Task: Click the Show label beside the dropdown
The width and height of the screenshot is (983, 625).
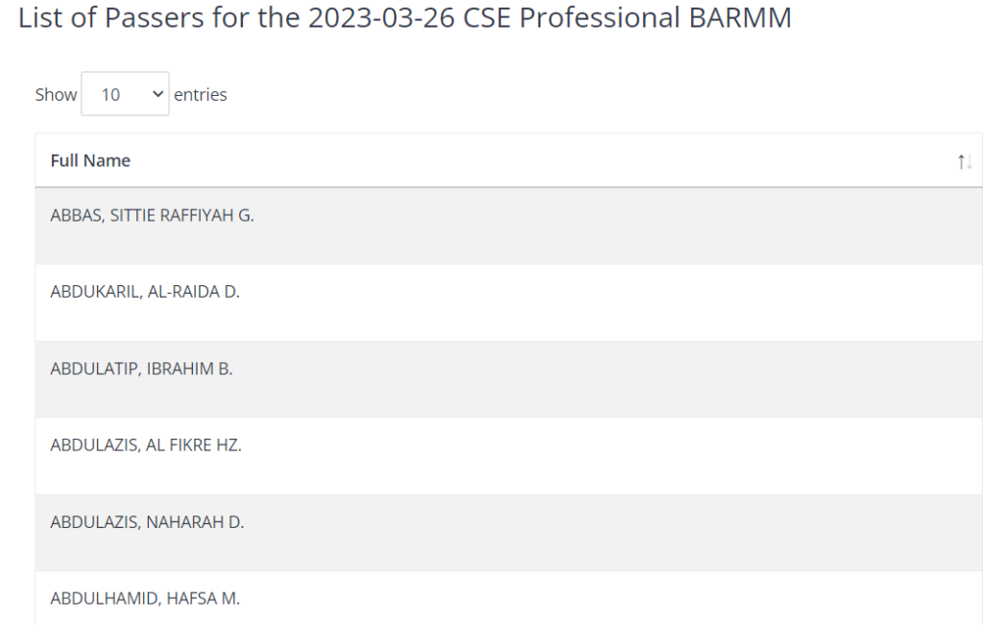Action: (x=56, y=94)
